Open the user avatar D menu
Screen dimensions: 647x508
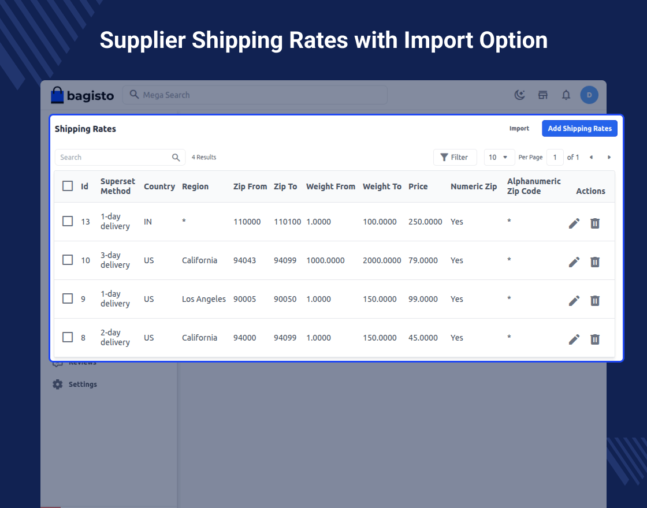(x=589, y=95)
